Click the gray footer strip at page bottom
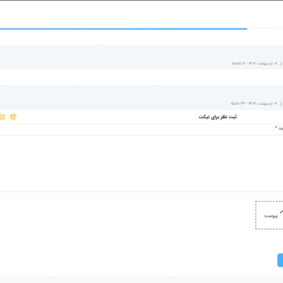 [x=141, y=279]
